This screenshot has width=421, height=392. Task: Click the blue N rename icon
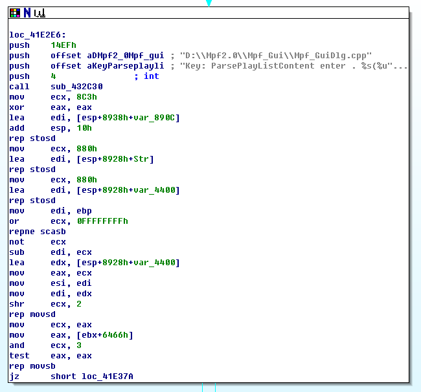(x=27, y=13)
